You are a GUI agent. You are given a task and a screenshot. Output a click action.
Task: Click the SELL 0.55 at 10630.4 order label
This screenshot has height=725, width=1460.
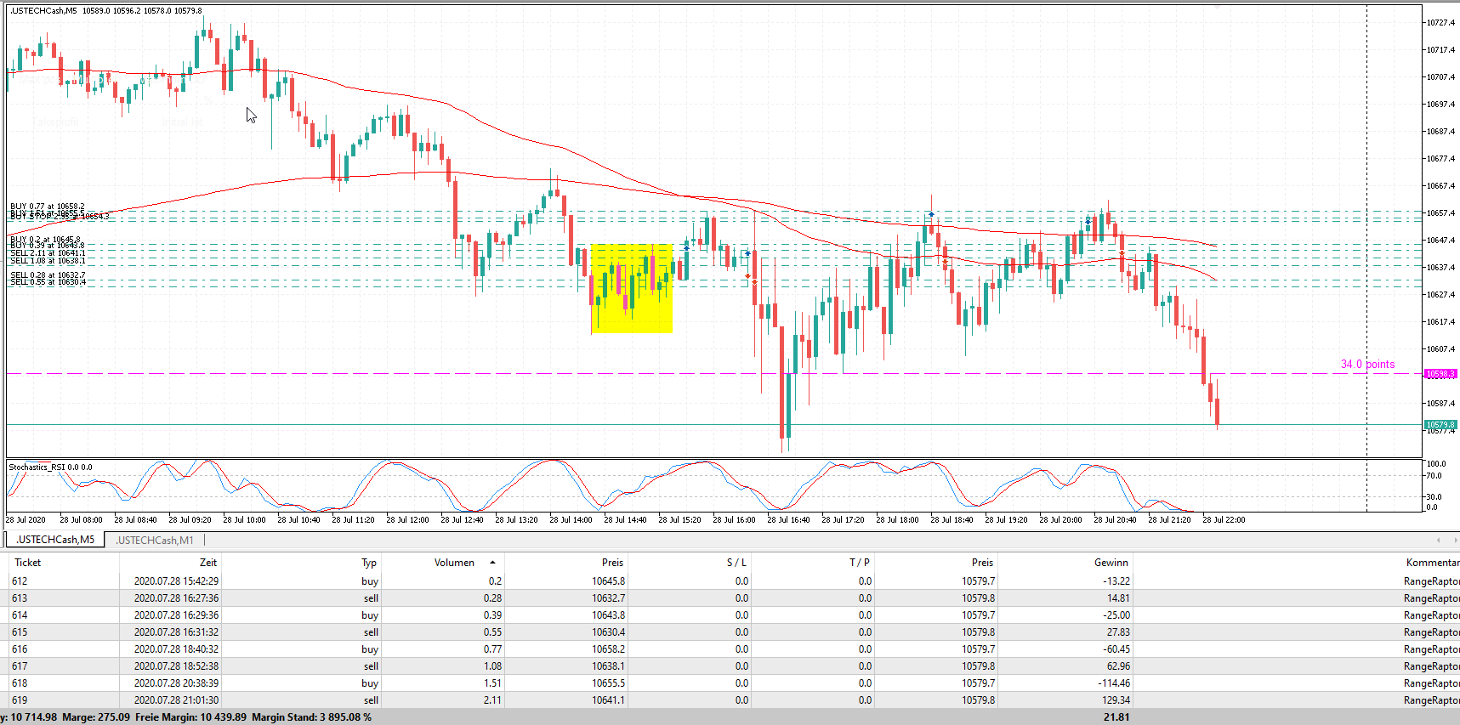(48, 282)
